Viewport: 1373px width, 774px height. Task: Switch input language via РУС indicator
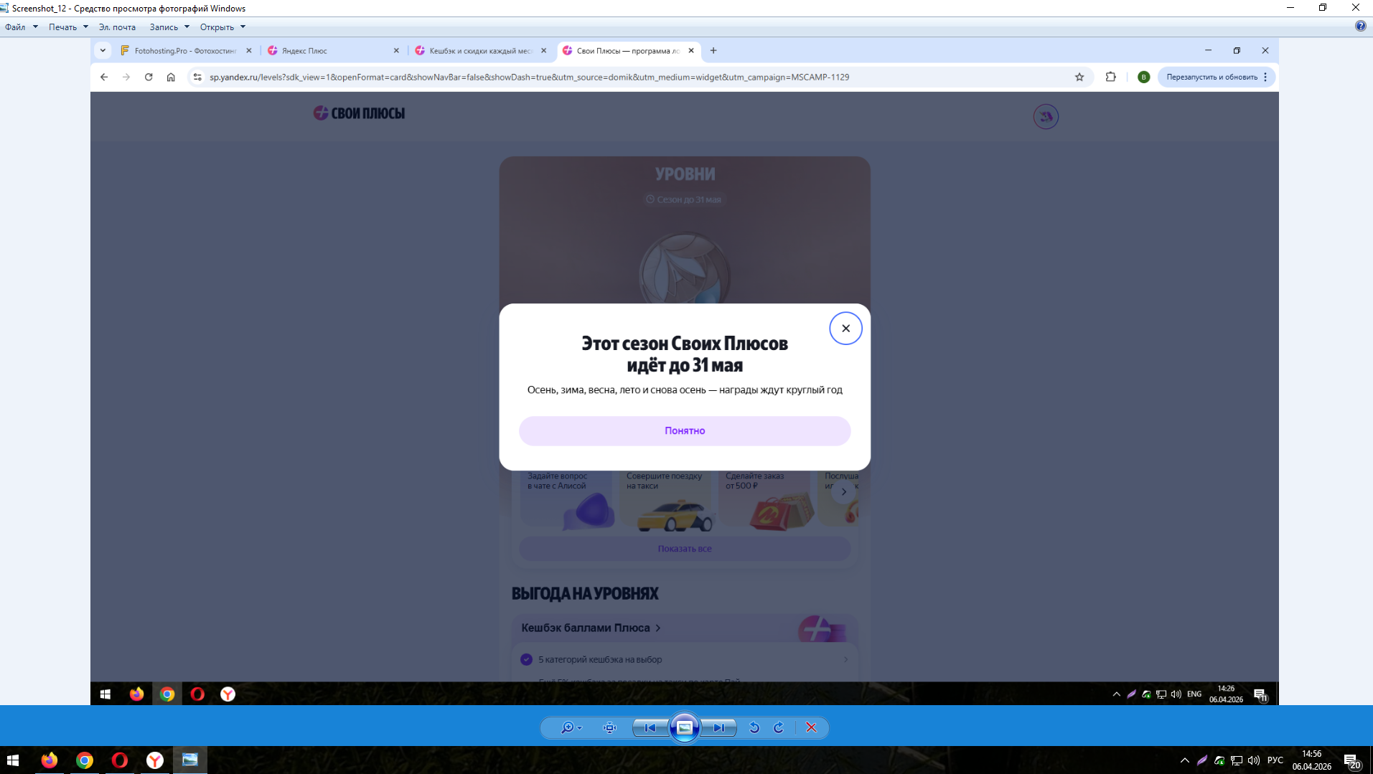[1275, 760]
